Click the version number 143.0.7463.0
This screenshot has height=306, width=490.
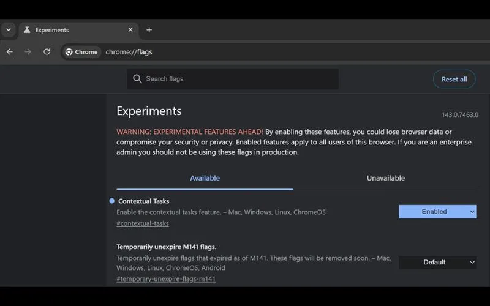tap(459, 115)
